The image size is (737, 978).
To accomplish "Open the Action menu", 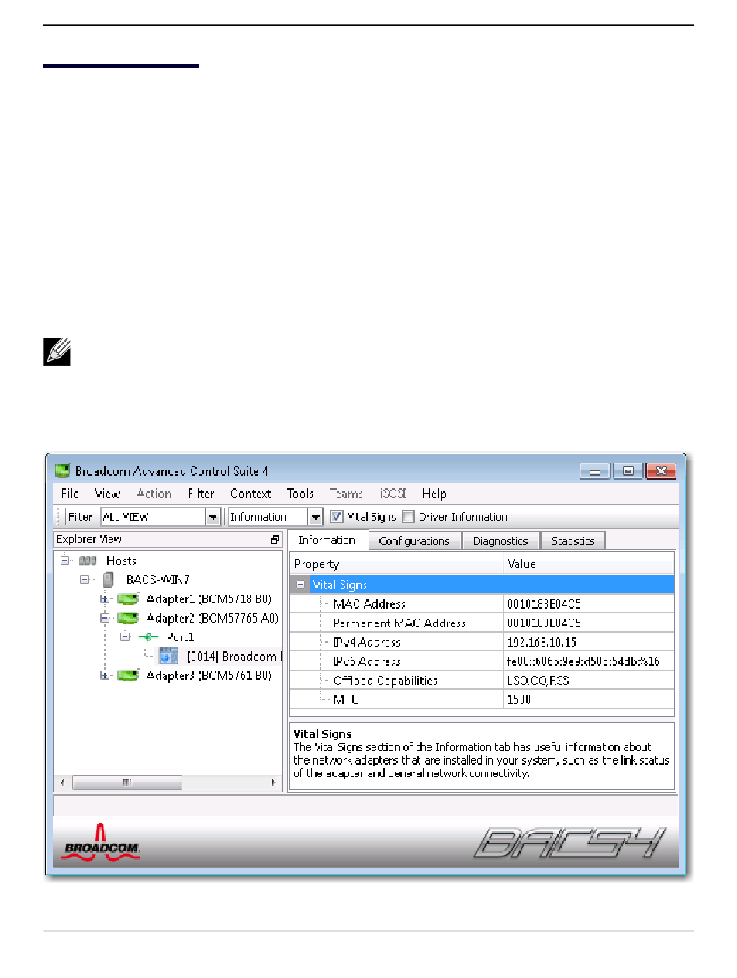I will 154,494.
